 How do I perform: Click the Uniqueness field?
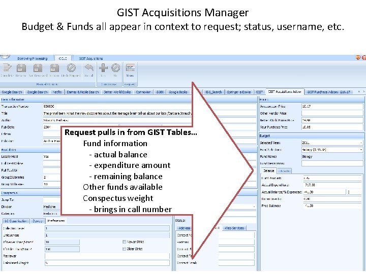point(107,235)
